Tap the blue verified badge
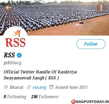This screenshot has width=109, height=104. [x=19, y=55]
